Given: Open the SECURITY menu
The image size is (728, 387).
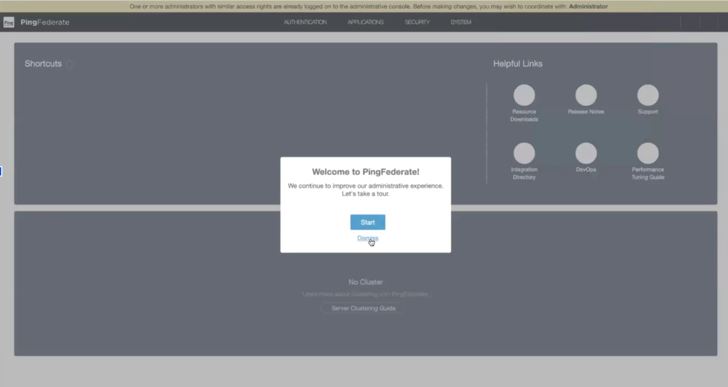Looking at the screenshot, I should click(417, 22).
